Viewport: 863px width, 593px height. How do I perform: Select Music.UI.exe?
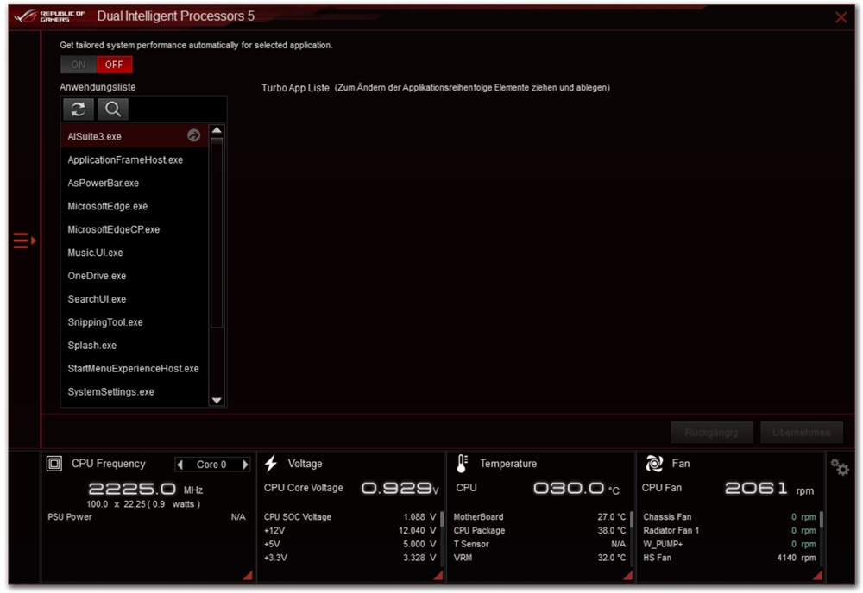pyautogui.click(x=135, y=253)
